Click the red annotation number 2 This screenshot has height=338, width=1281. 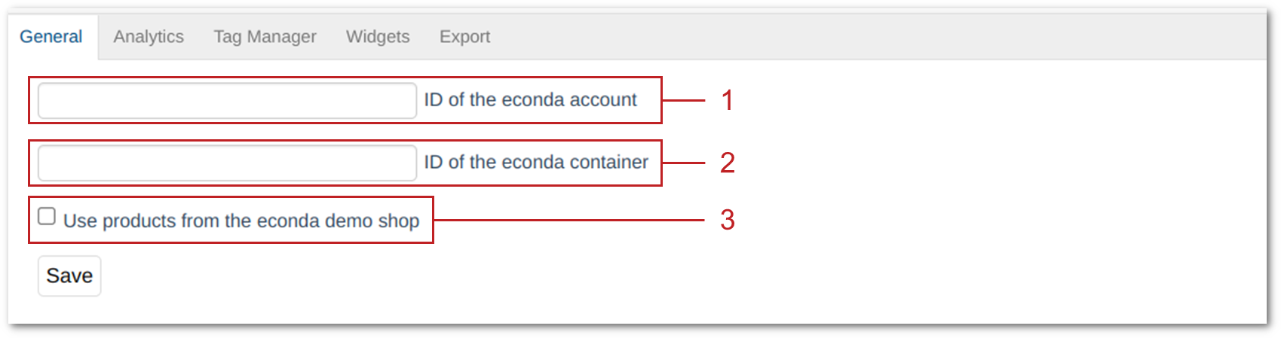727,163
